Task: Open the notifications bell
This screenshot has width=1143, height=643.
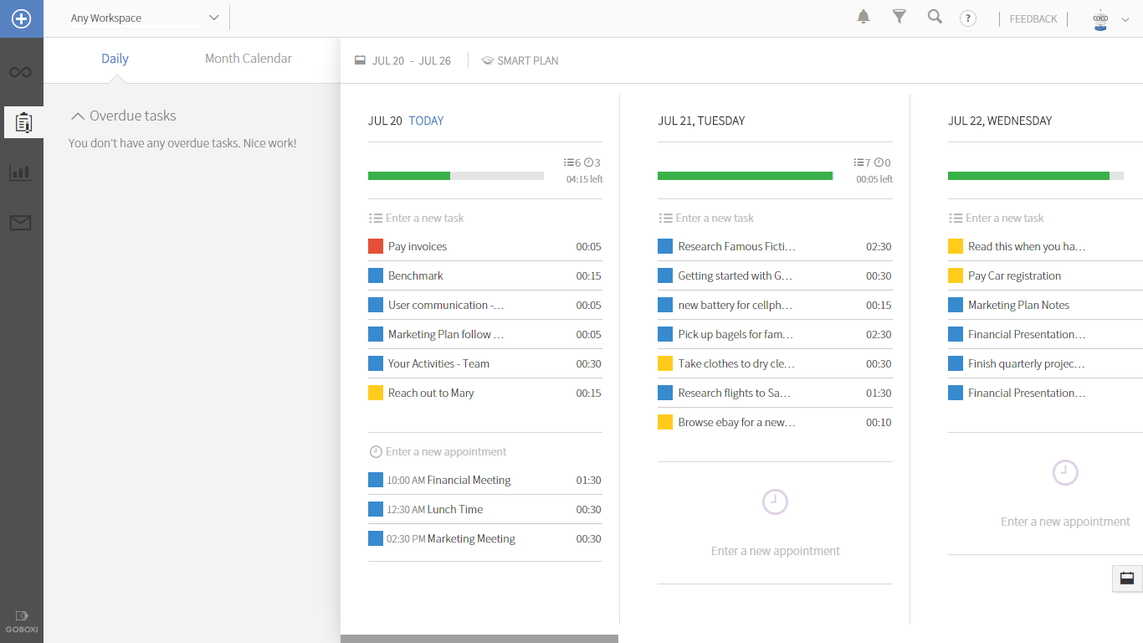Action: [864, 17]
